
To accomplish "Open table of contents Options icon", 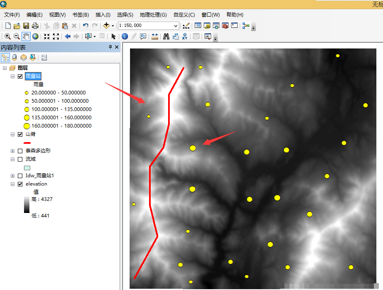I will [44, 58].
